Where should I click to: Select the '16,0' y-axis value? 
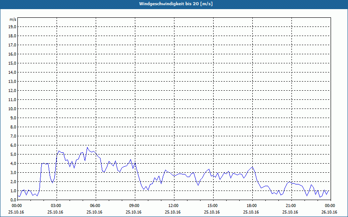pyautogui.click(x=12, y=54)
